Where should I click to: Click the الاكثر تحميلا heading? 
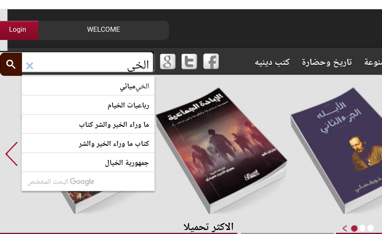209,226
